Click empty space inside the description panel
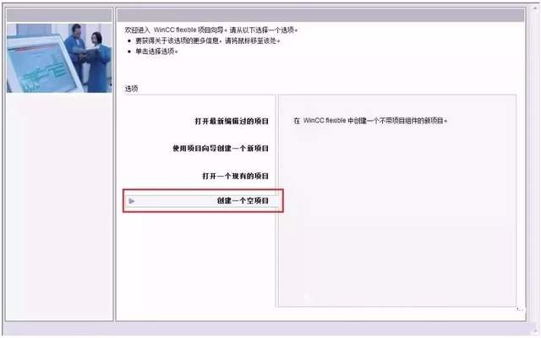Image resolution: width=541 pixels, height=338 pixels. 396,214
